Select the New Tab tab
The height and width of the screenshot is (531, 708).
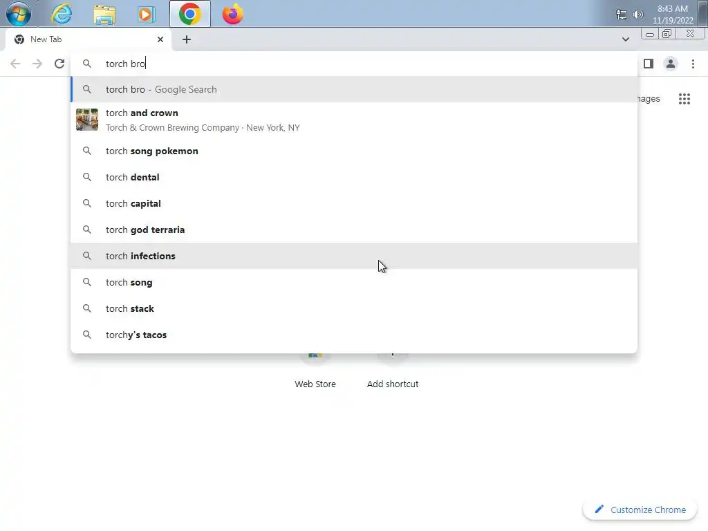pos(88,39)
